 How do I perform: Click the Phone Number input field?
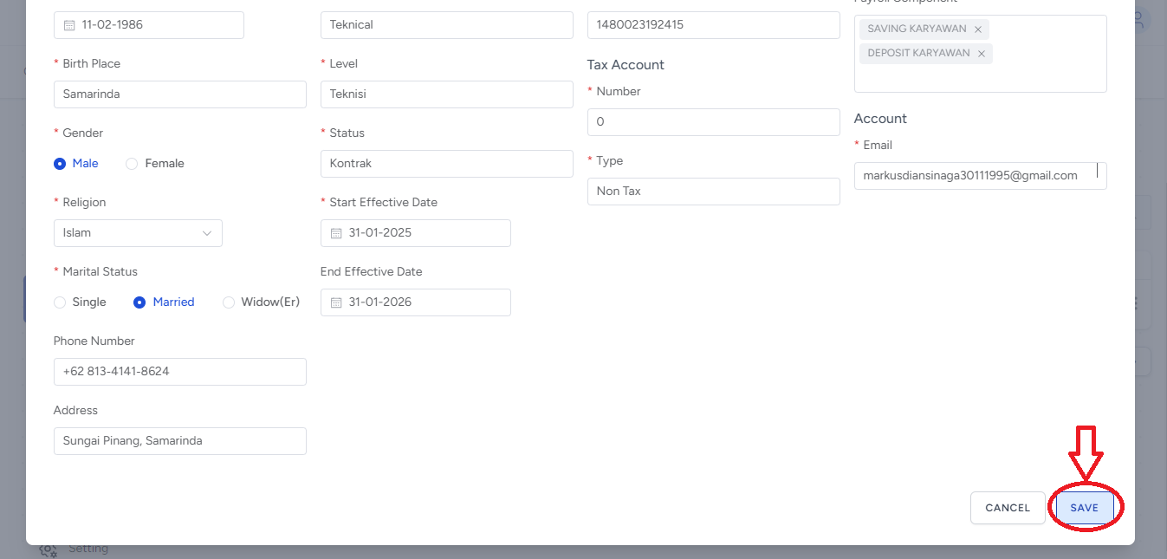179,372
